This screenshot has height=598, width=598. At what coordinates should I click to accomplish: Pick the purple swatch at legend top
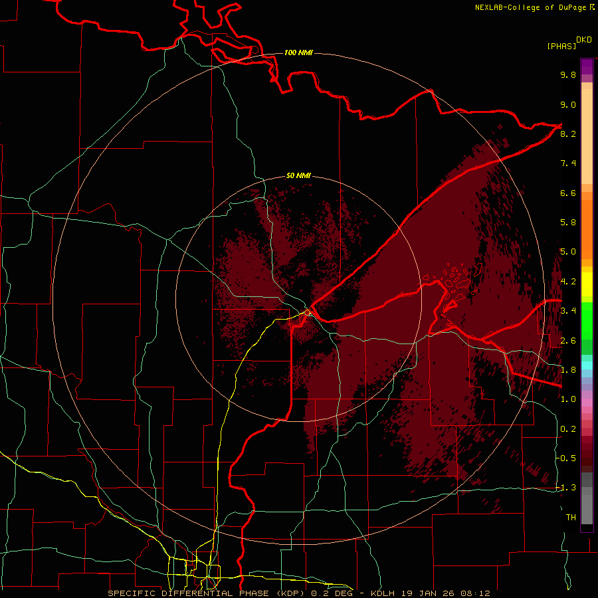[587, 67]
